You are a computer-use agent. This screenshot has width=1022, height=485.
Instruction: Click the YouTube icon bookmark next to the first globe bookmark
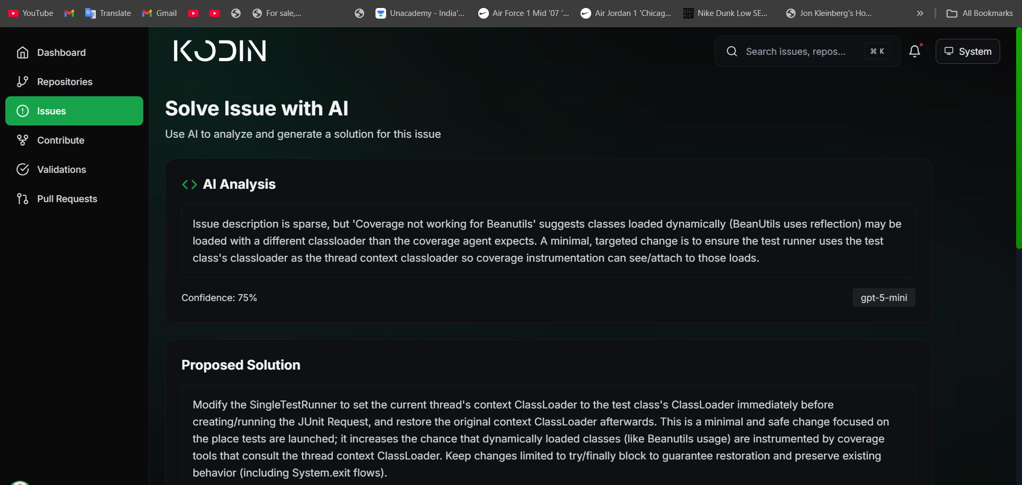(x=215, y=13)
